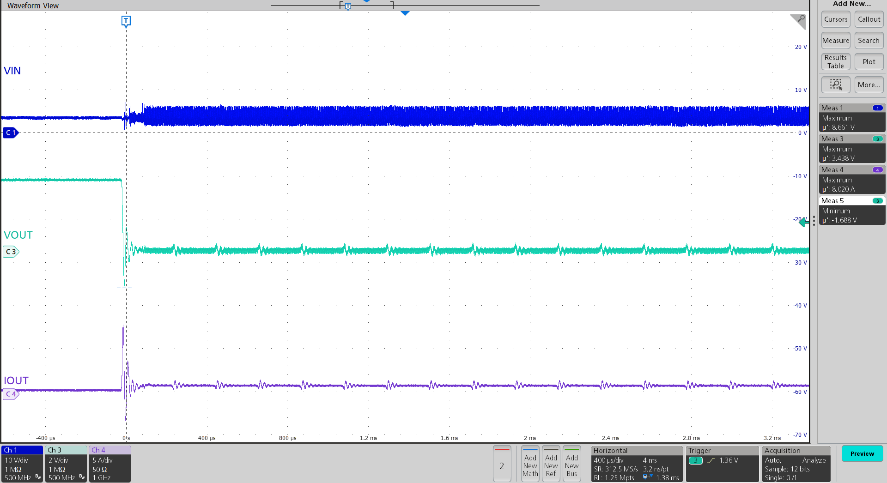Open the Ch 1 settings badge

tap(22, 464)
